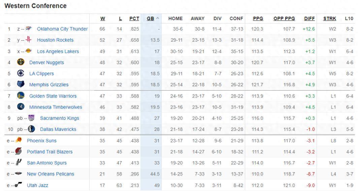Screen dimensions: 358x192
Task: Open the Los Angeles Lakers team link
Action: (x=58, y=51)
